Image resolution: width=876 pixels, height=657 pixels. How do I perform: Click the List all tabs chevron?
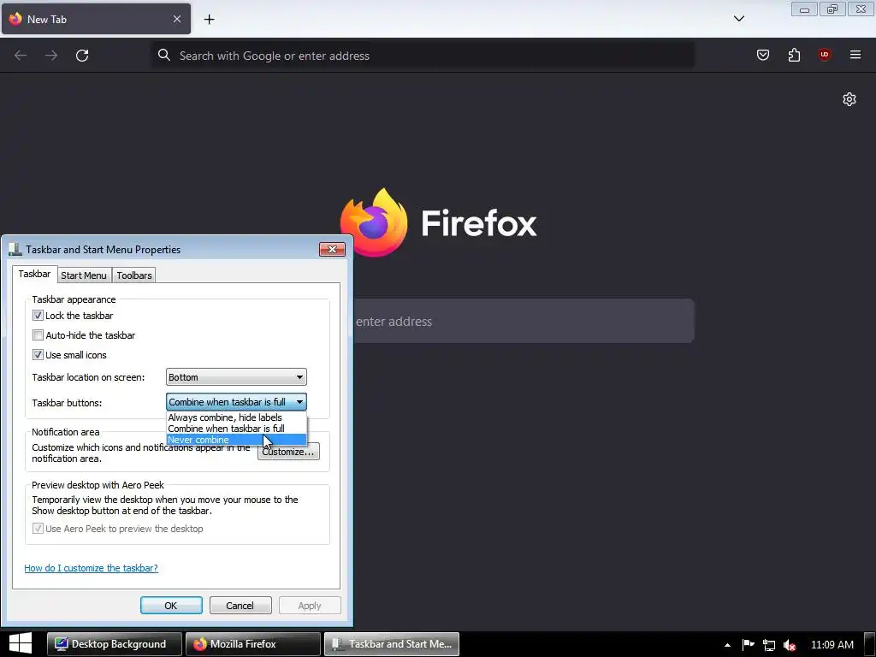coord(739,19)
